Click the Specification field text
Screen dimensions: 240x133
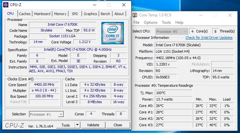click(x=78, y=49)
